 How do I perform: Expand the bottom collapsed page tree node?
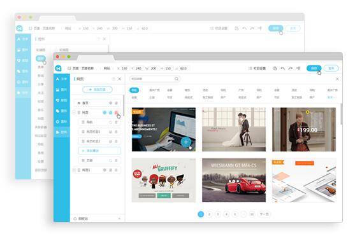click(74, 170)
